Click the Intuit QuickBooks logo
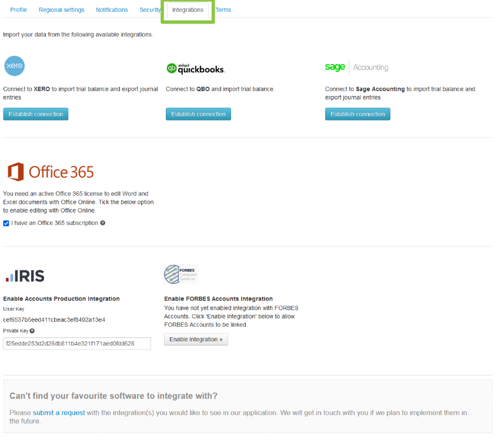This screenshot has height=442, width=498. tap(195, 68)
